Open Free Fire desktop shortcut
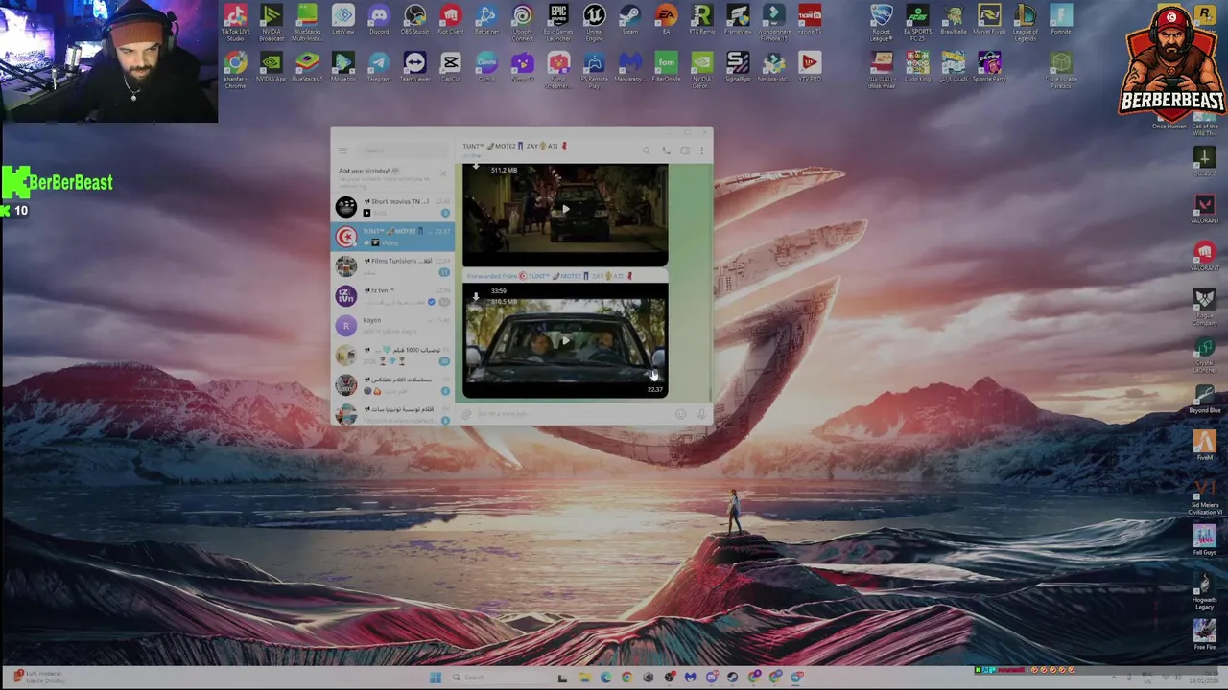The image size is (1228, 690). click(1205, 634)
